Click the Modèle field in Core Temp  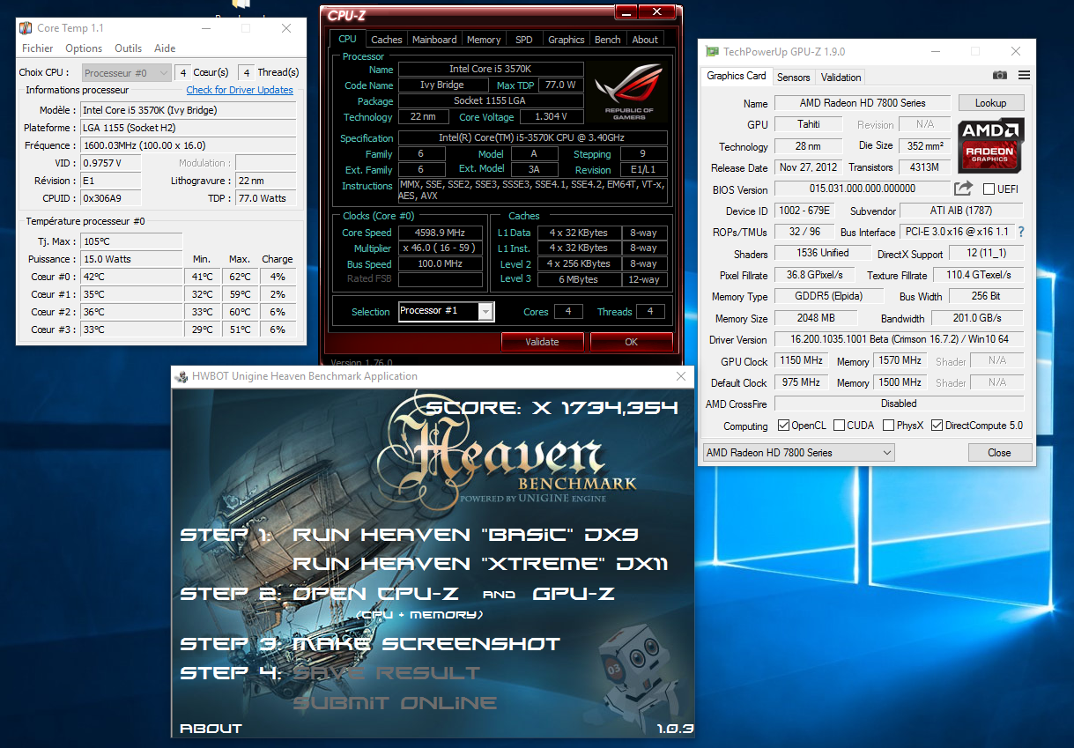click(188, 110)
